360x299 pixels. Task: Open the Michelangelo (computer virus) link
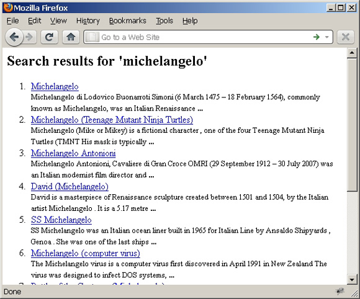86,253
